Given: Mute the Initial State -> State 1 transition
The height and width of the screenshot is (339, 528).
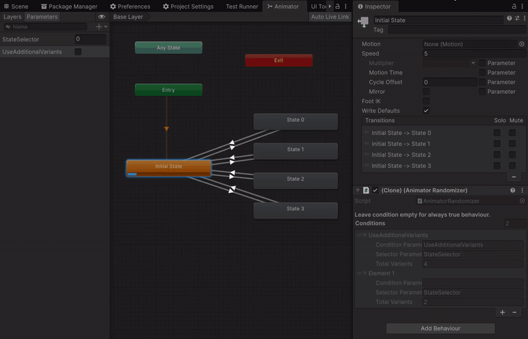Looking at the screenshot, I should pyautogui.click(x=512, y=143).
